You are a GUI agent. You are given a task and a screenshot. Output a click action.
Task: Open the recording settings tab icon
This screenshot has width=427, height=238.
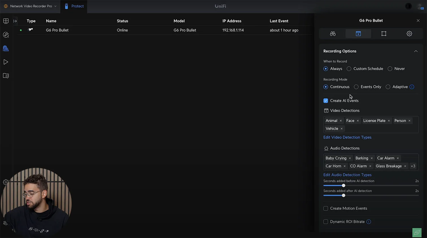[358, 34]
